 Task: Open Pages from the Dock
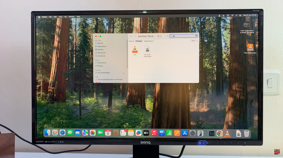pyautogui.click(x=177, y=133)
